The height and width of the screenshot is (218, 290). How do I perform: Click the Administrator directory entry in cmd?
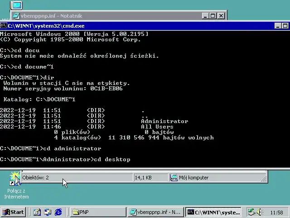pyautogui.click(x=164, y=121)
